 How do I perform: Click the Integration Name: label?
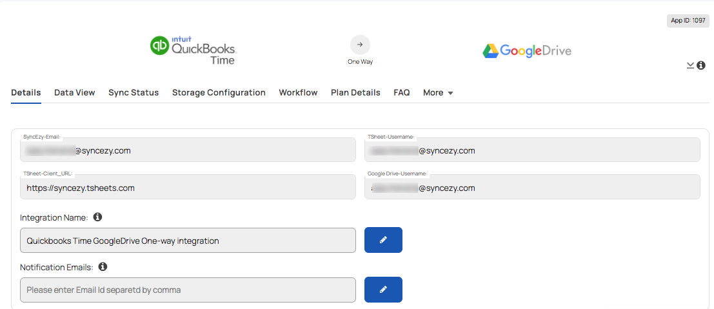pos(54,217)
